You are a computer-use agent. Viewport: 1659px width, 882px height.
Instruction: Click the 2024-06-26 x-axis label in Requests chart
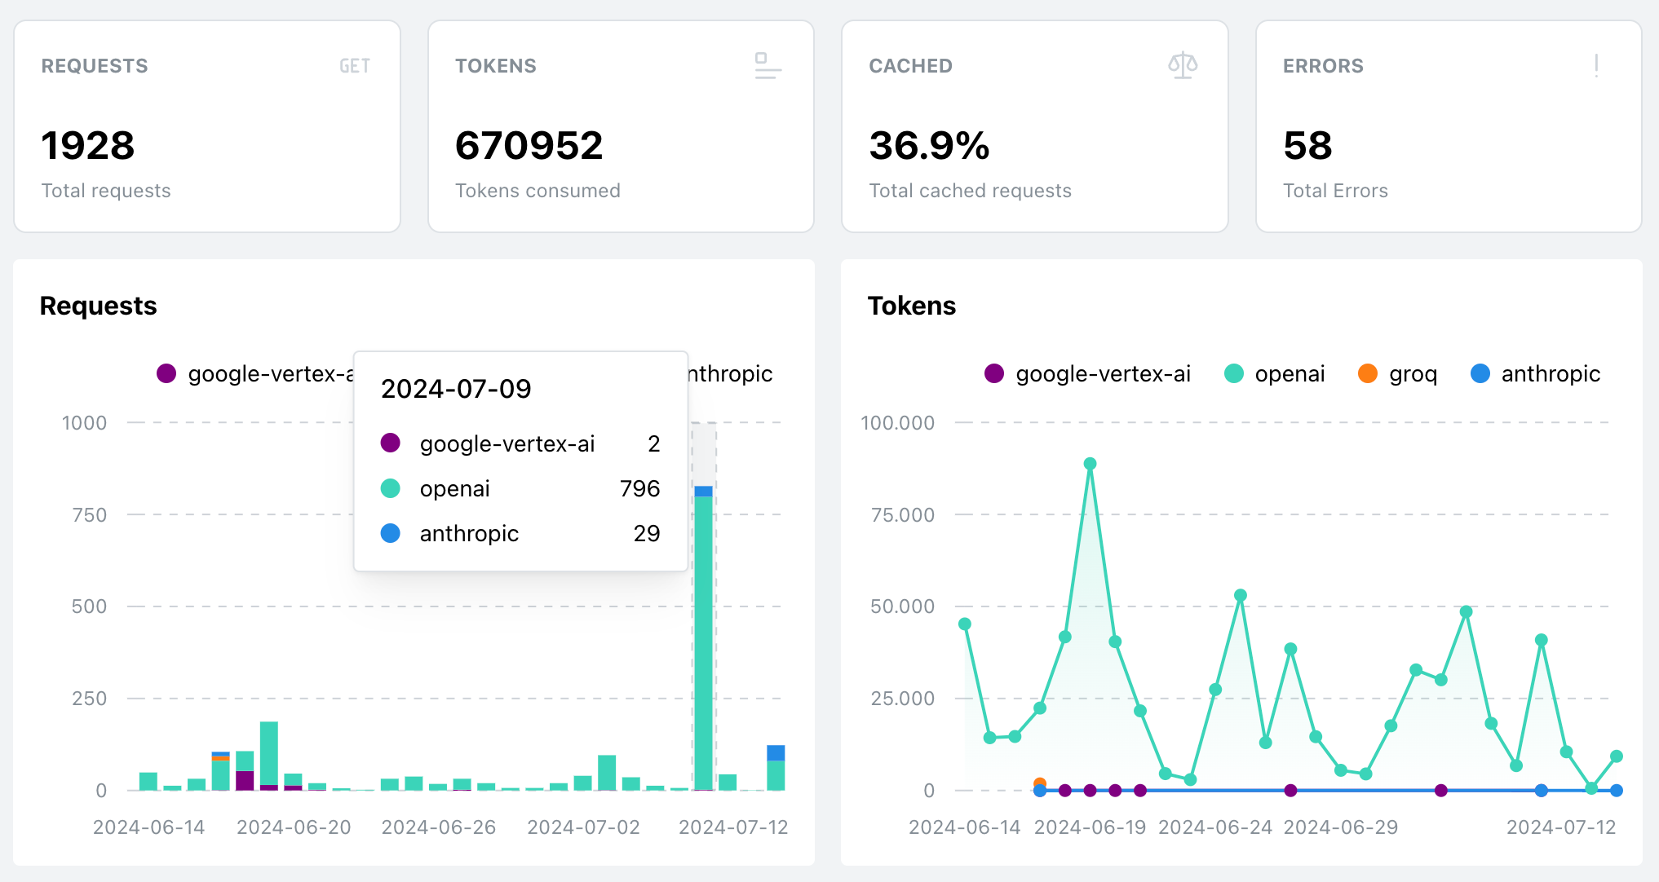click(439, 827)
